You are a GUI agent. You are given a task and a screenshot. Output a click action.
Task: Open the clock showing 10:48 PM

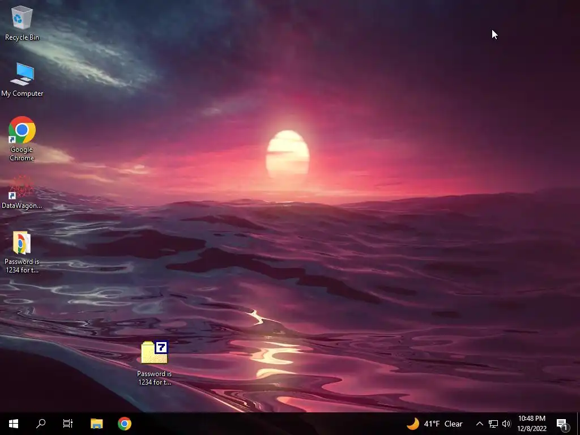[531, 424]
